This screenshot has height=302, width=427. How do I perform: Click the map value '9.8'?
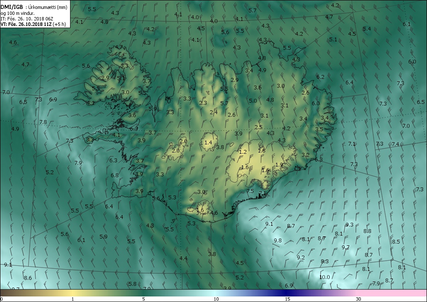278,240
